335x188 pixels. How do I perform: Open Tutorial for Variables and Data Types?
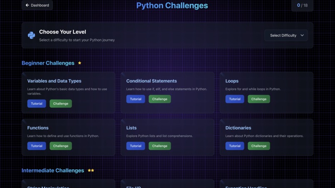click(37, 103)
